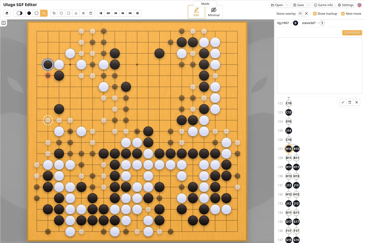Image resolution: width=365 pixels, height=243 pixels.
Task: Open the Comments tab
Action: (x=352, y=33)
